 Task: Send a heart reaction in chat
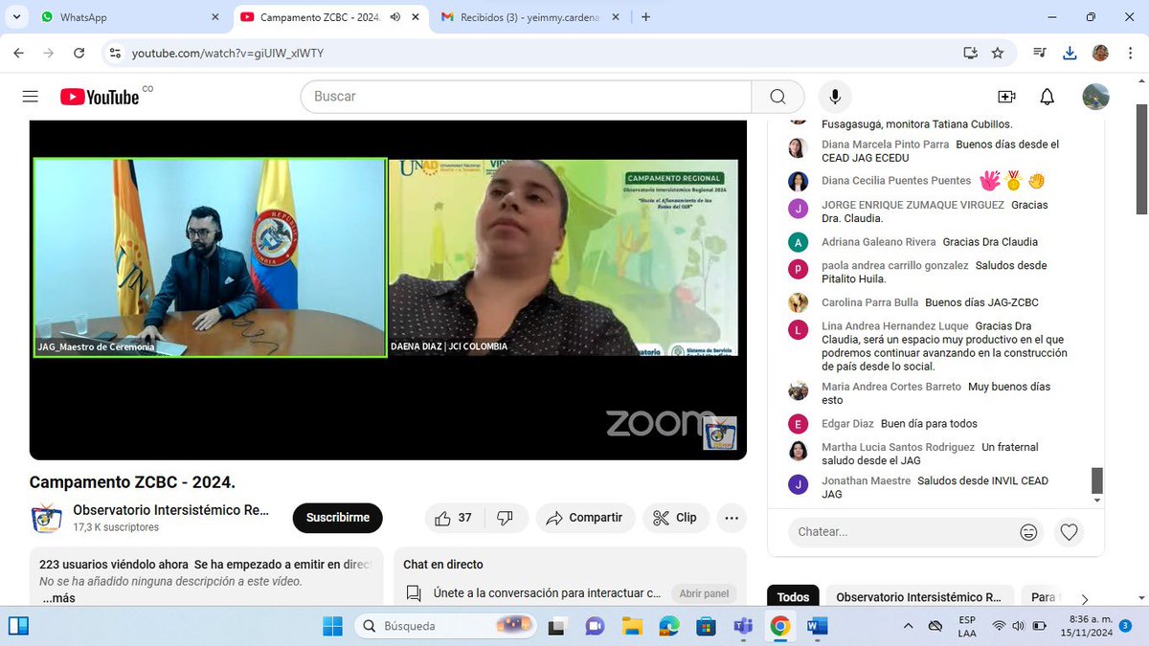coord(1070,532)
